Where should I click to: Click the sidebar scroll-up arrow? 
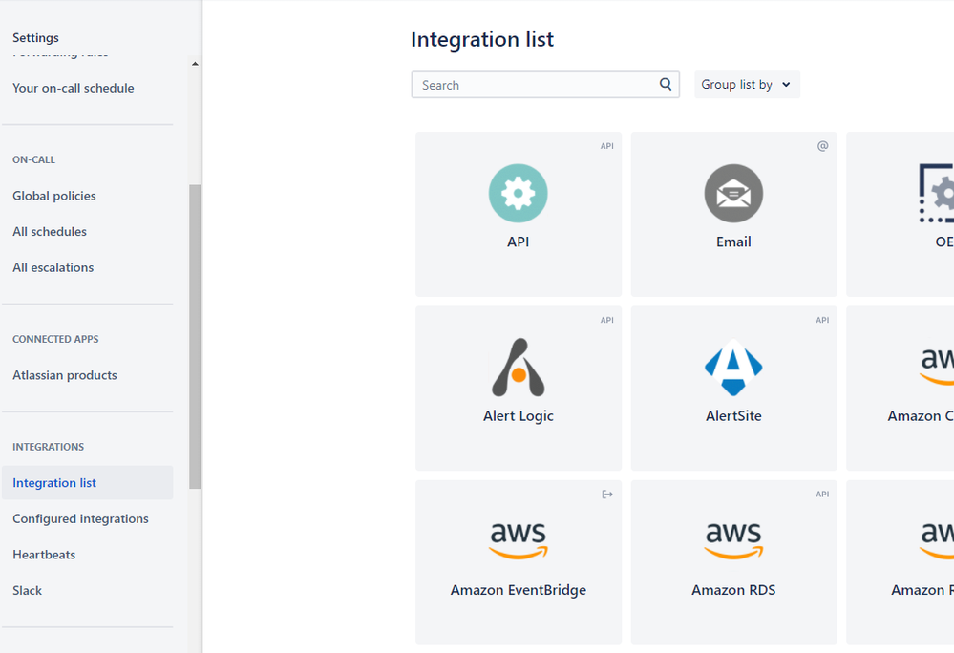point(195,64)
